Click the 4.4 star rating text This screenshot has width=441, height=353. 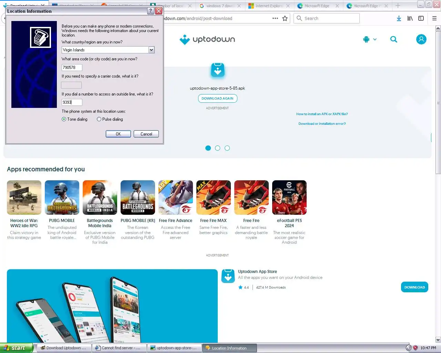(x=246, y=288)
